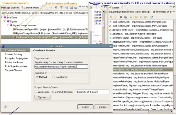The image size is (176, 115).
Task: Remove all matches with the double X icon
Action: (126, 17)
